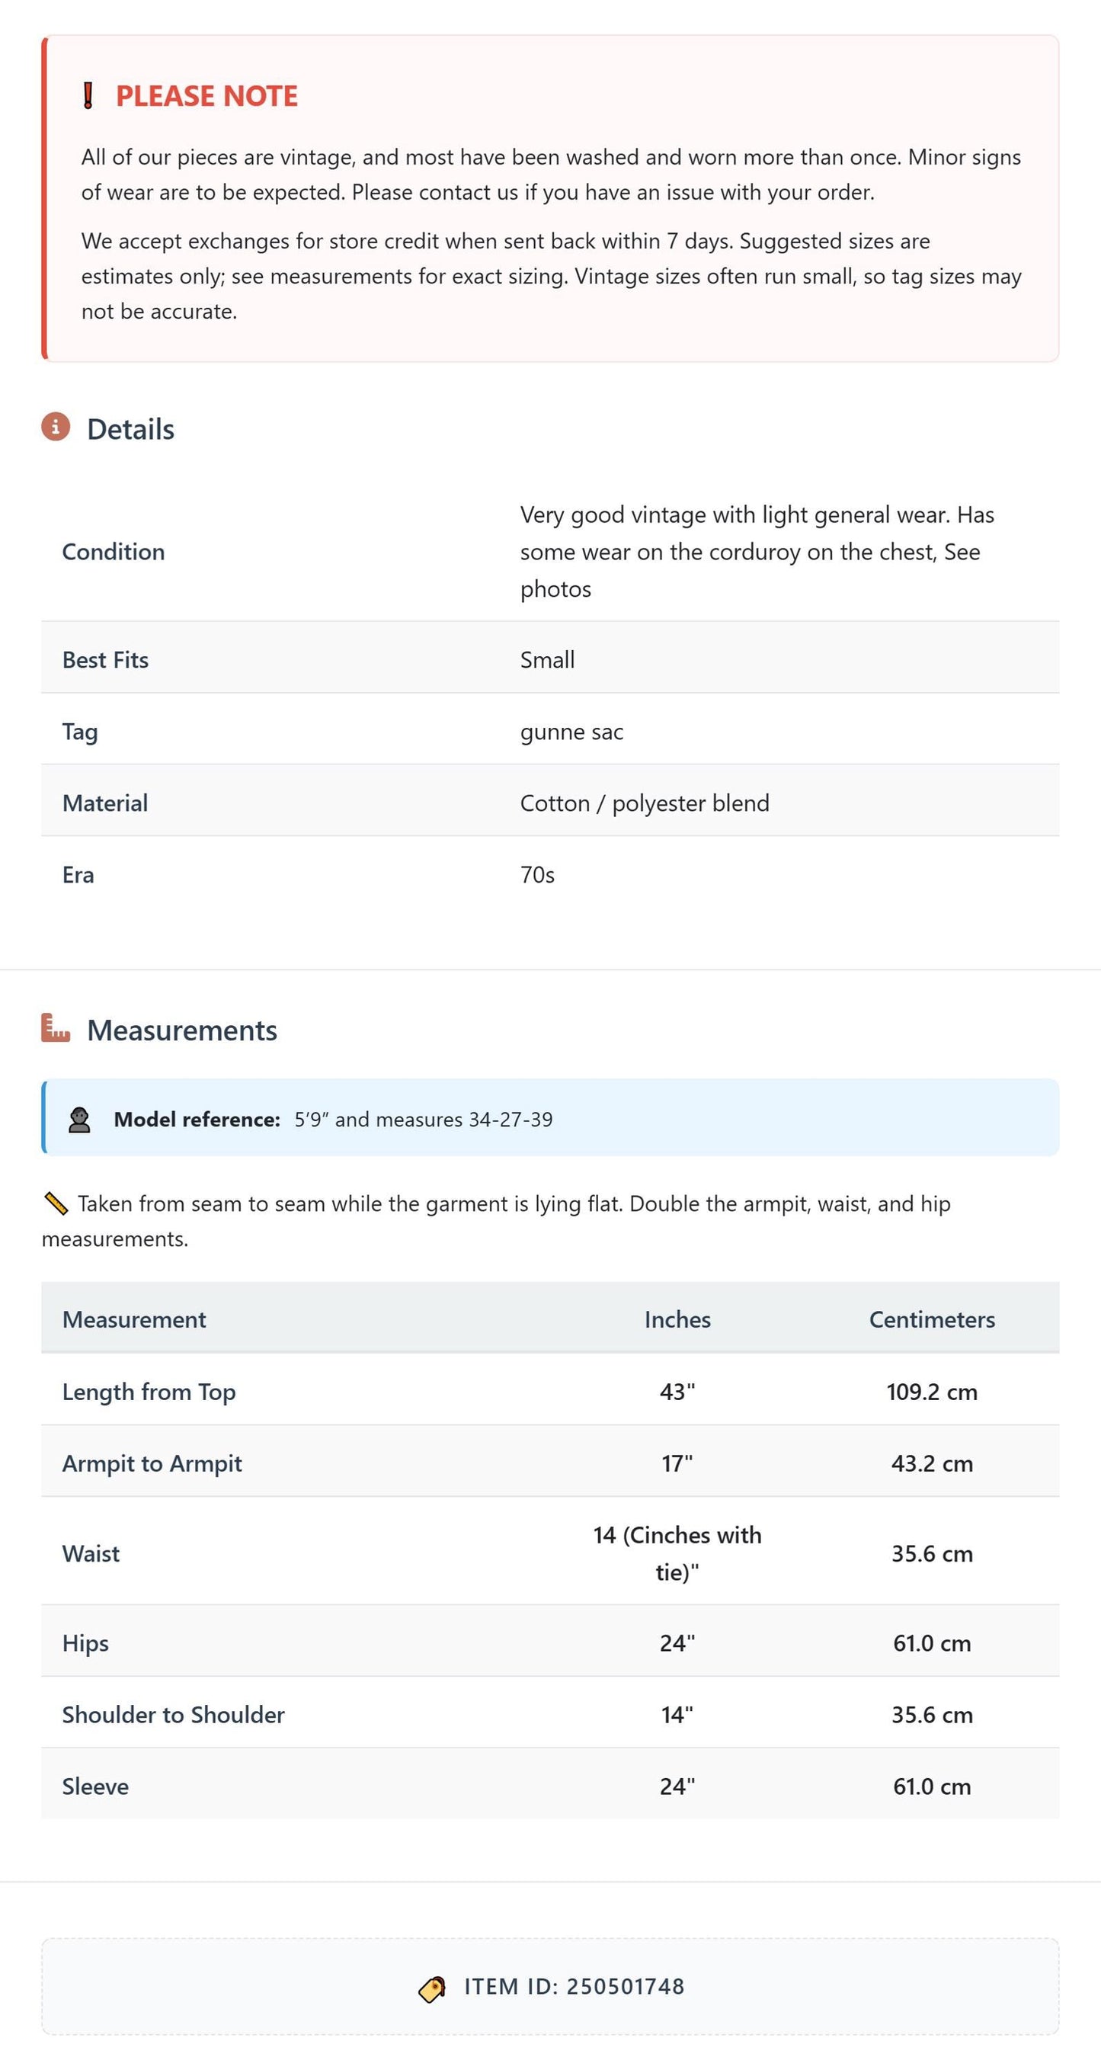Click the Details info circle icon
Viewport: 1101px width, 2070px height.
click(56, 427)
